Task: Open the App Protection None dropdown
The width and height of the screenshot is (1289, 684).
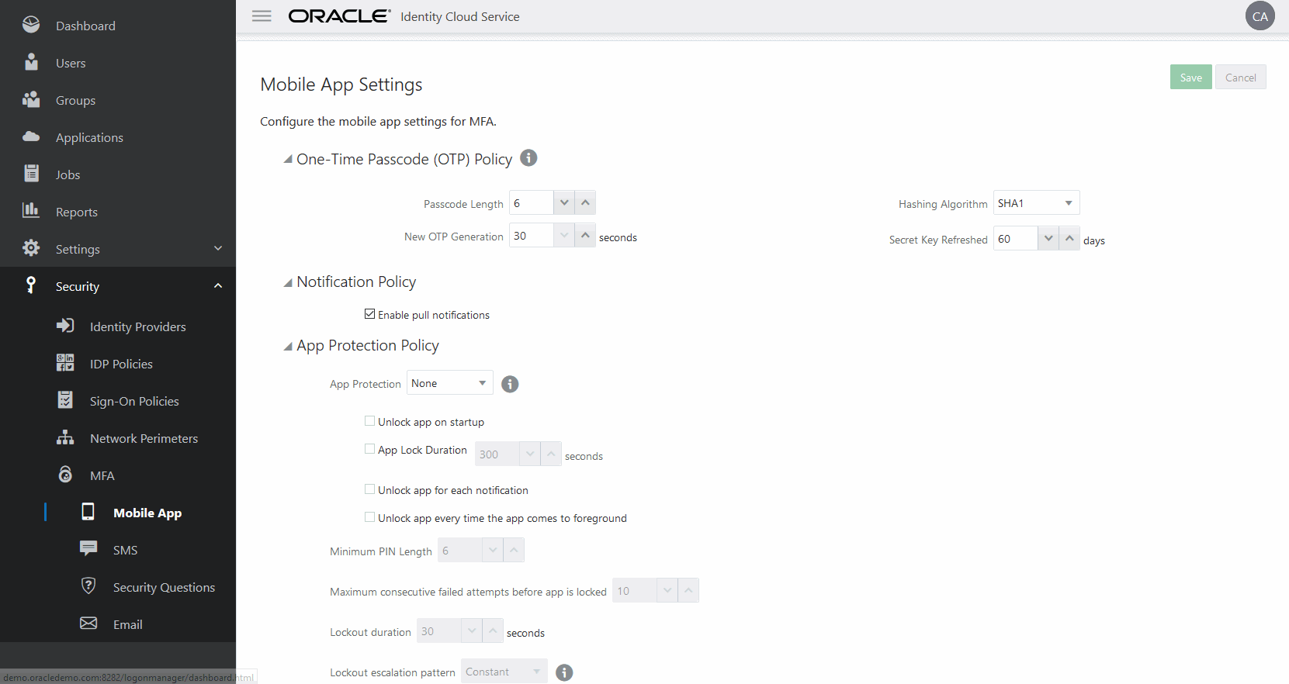Action: 450,383
